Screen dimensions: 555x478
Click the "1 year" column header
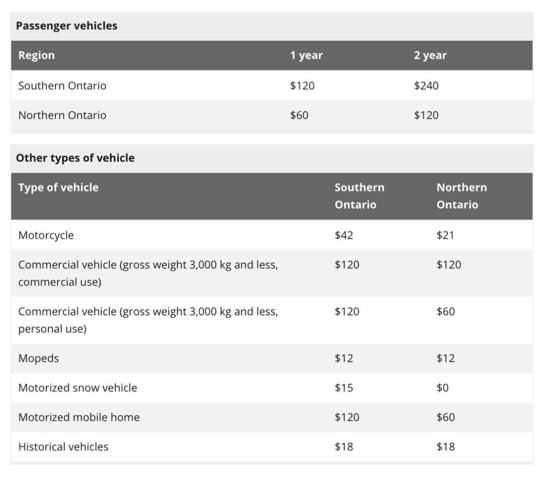[x=306, y=55]
